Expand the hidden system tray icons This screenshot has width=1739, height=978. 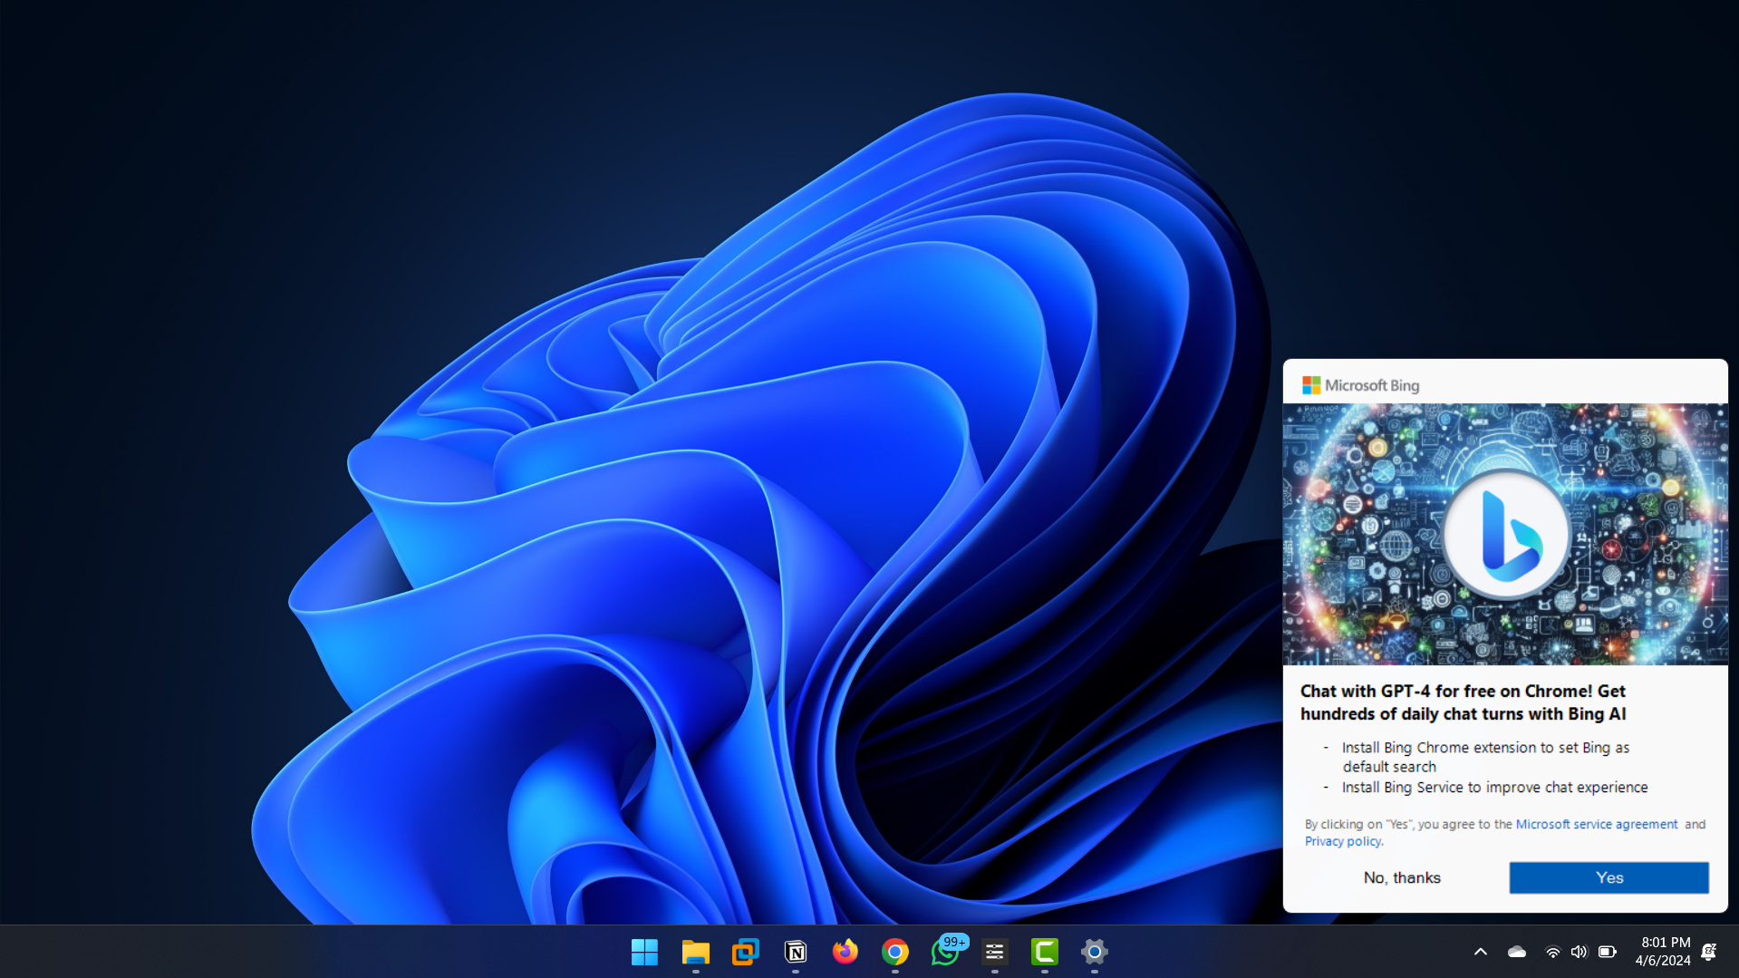point(1480,952)
